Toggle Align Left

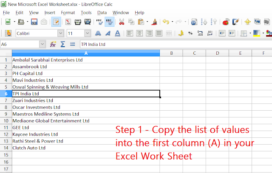(x=130, y=33)
